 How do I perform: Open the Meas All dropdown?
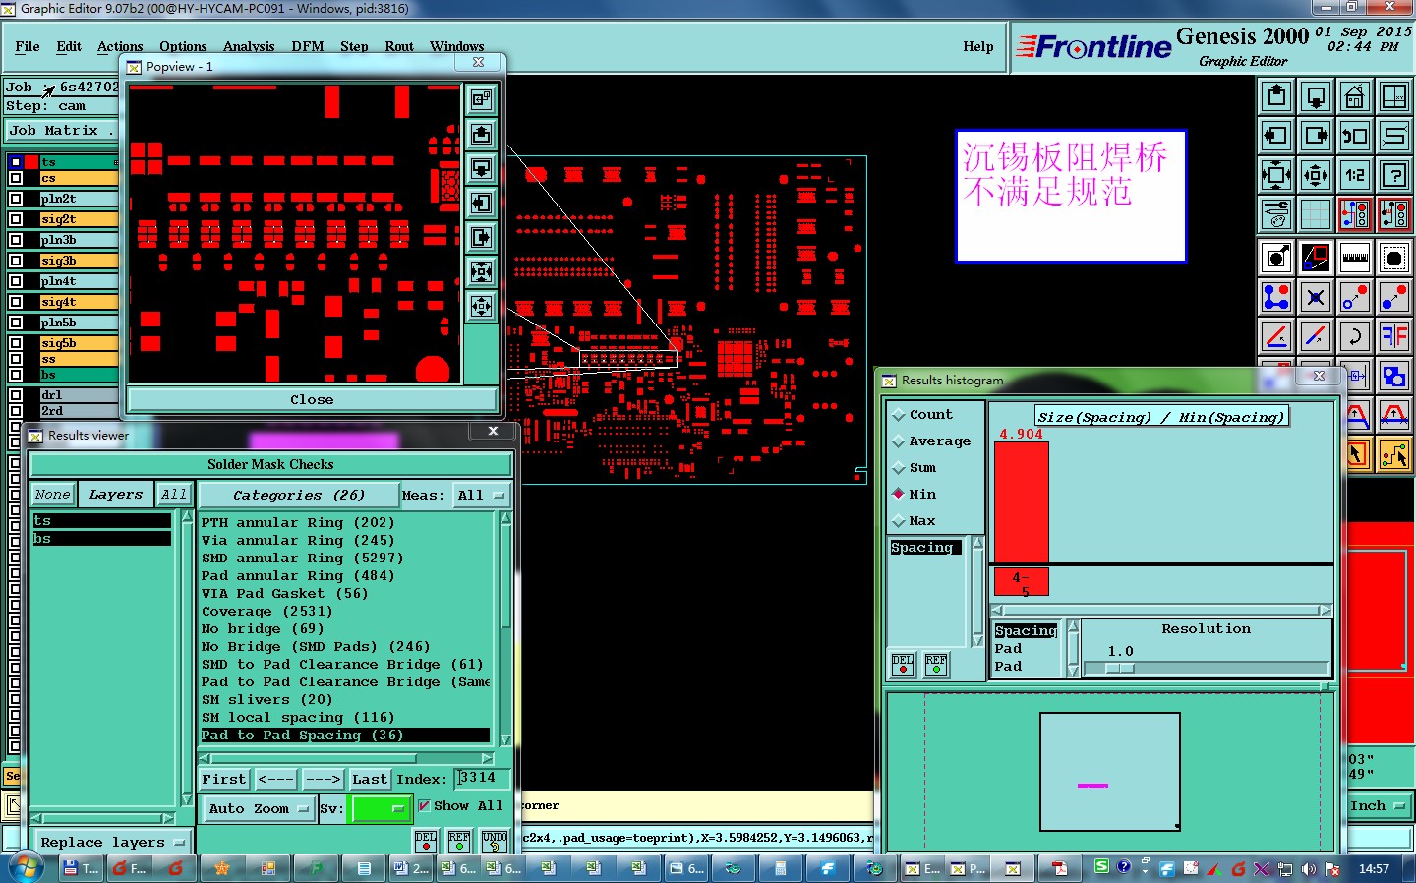480,496
